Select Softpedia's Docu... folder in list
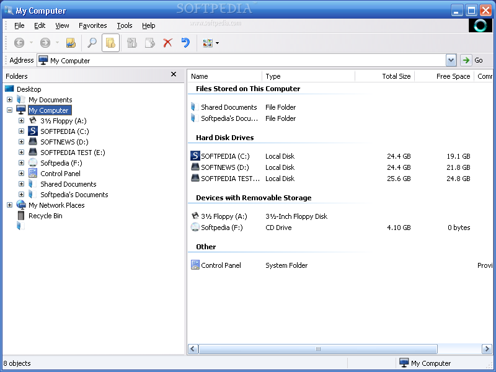 [x=229, y=118]
